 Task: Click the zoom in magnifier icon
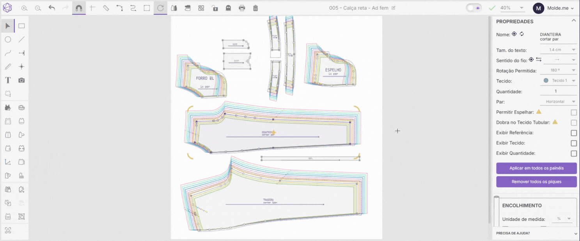pos(24,8)
